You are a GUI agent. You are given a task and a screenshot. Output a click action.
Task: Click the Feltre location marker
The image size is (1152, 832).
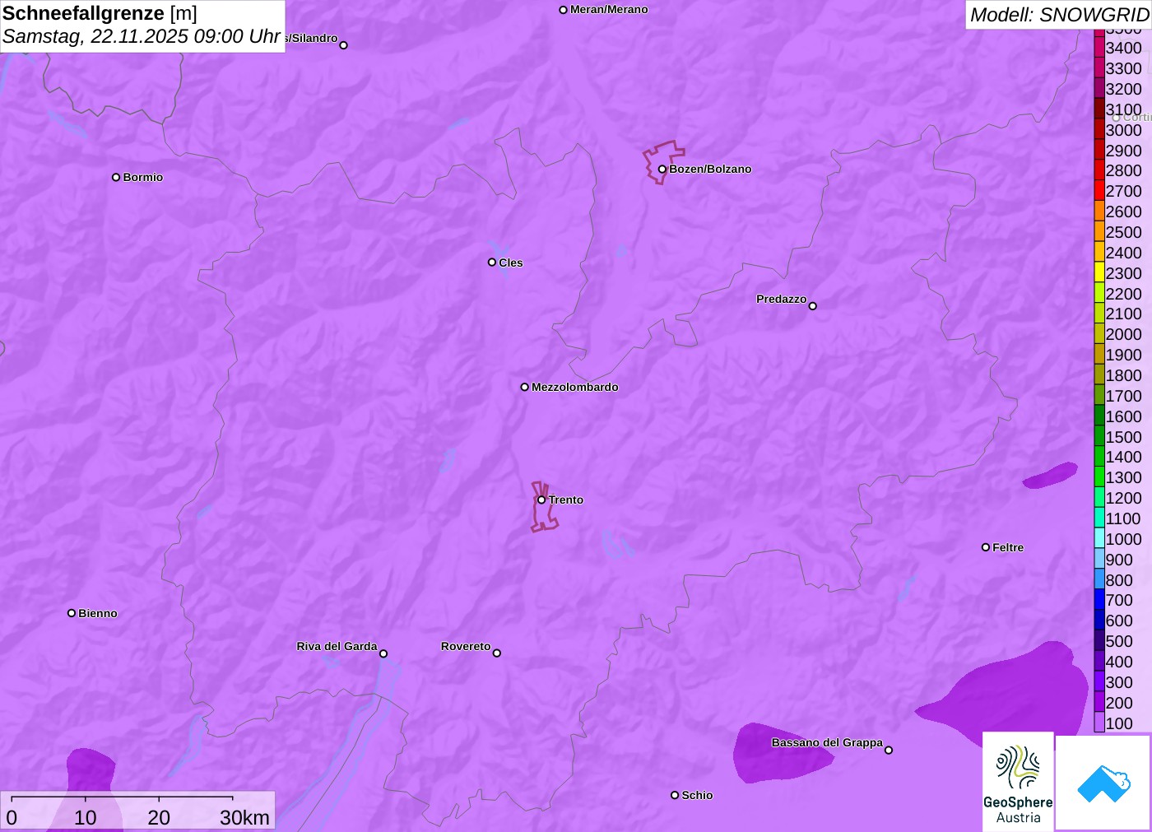(x=986, y=547)
